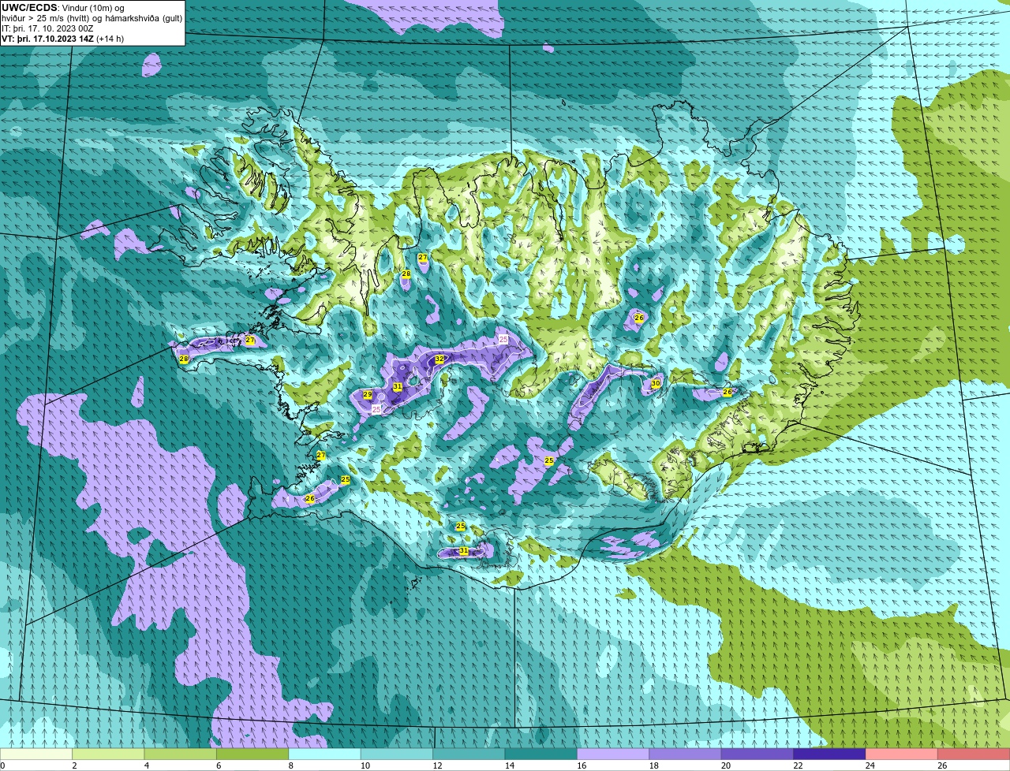Click the 'IT: þri. 17. 10. 2023 00Z' line
1010x771 pixels.
coord(48,28)
